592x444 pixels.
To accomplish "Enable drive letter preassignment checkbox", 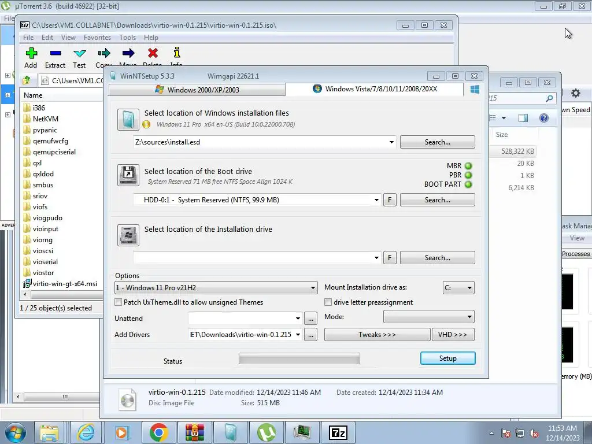I will click(328, 302).
